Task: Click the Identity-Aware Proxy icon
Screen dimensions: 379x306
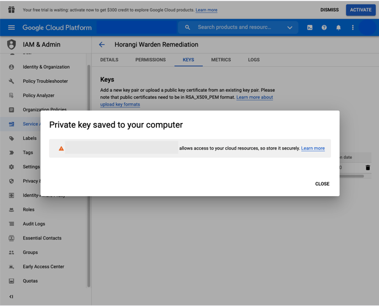Action: [12, 196]
